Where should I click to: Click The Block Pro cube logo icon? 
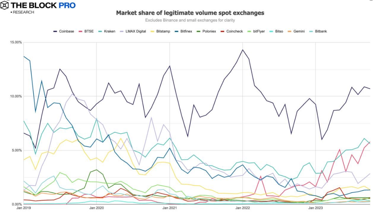point(4,5)
